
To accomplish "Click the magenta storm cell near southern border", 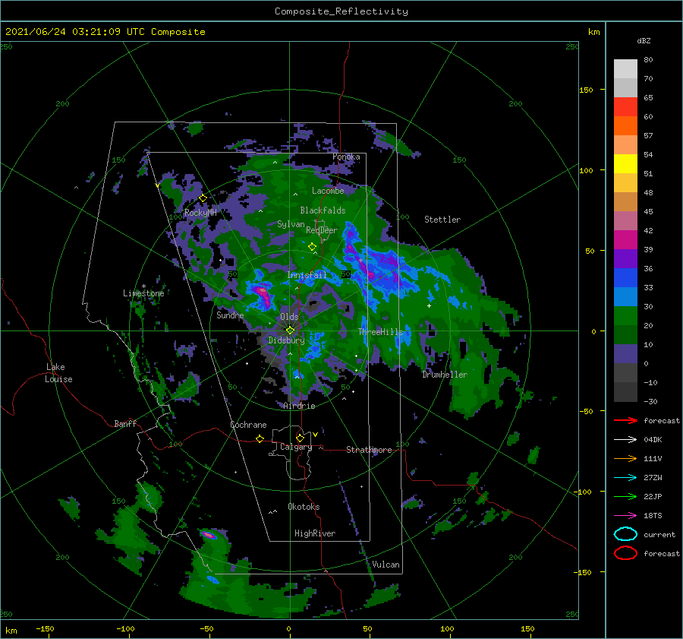I will coord(209,534).
